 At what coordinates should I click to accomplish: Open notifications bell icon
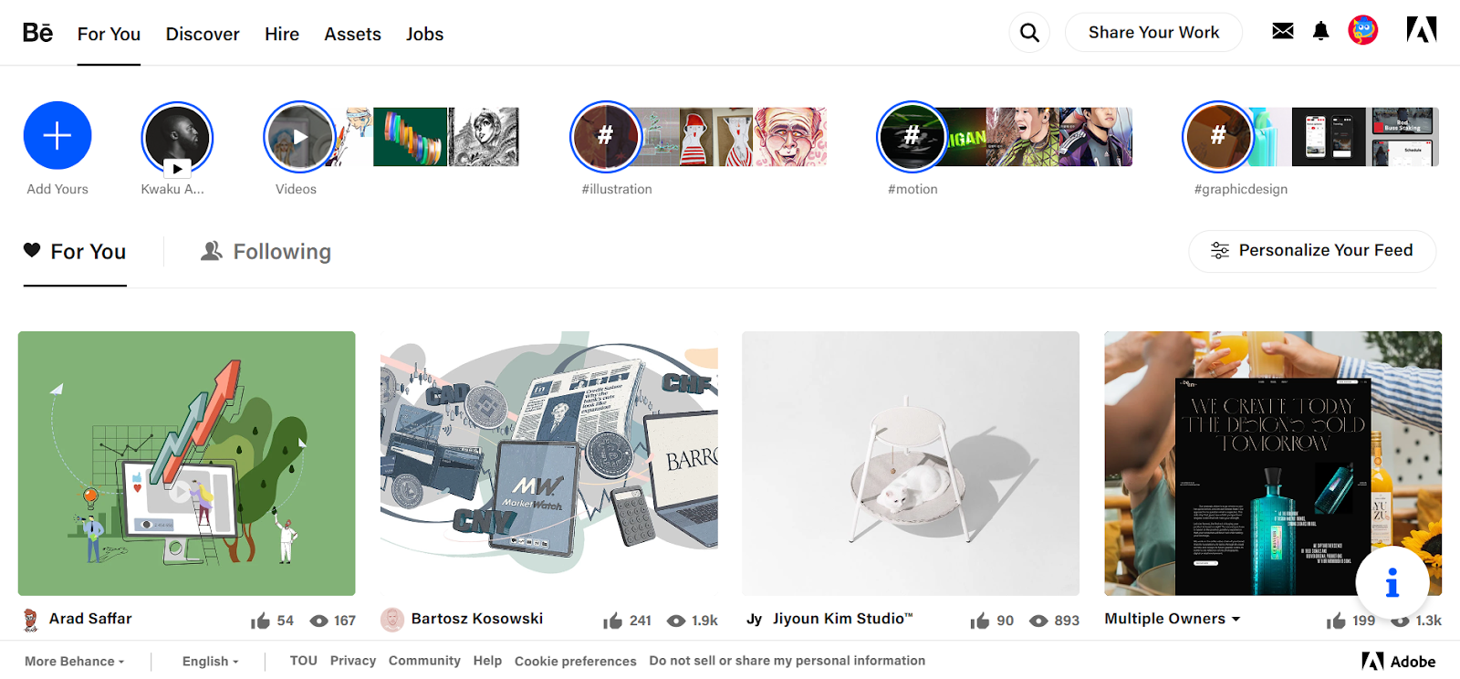click(x=1320, y=32)
